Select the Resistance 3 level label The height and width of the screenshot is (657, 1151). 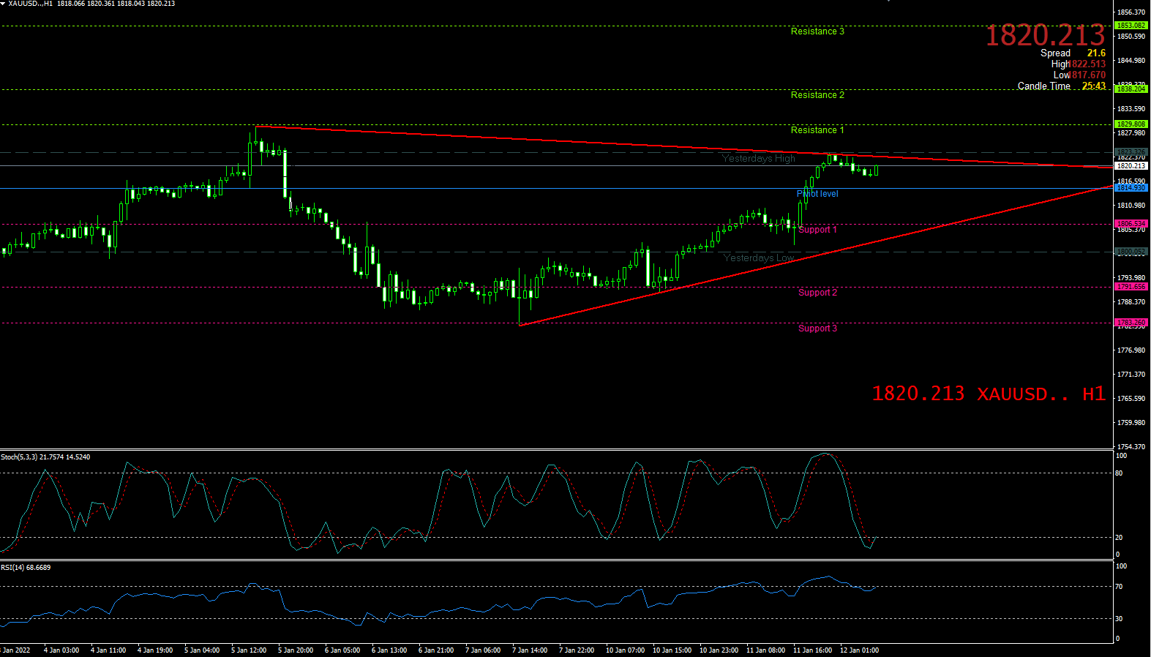click(817, 31)
